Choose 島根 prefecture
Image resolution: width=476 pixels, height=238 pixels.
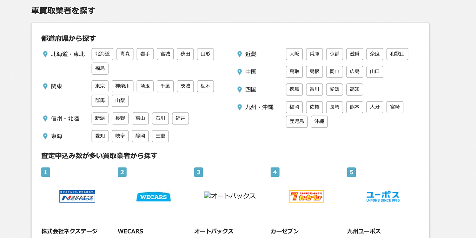314,72
